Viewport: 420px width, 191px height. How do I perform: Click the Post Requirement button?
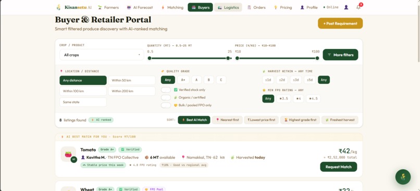(340, 23)
